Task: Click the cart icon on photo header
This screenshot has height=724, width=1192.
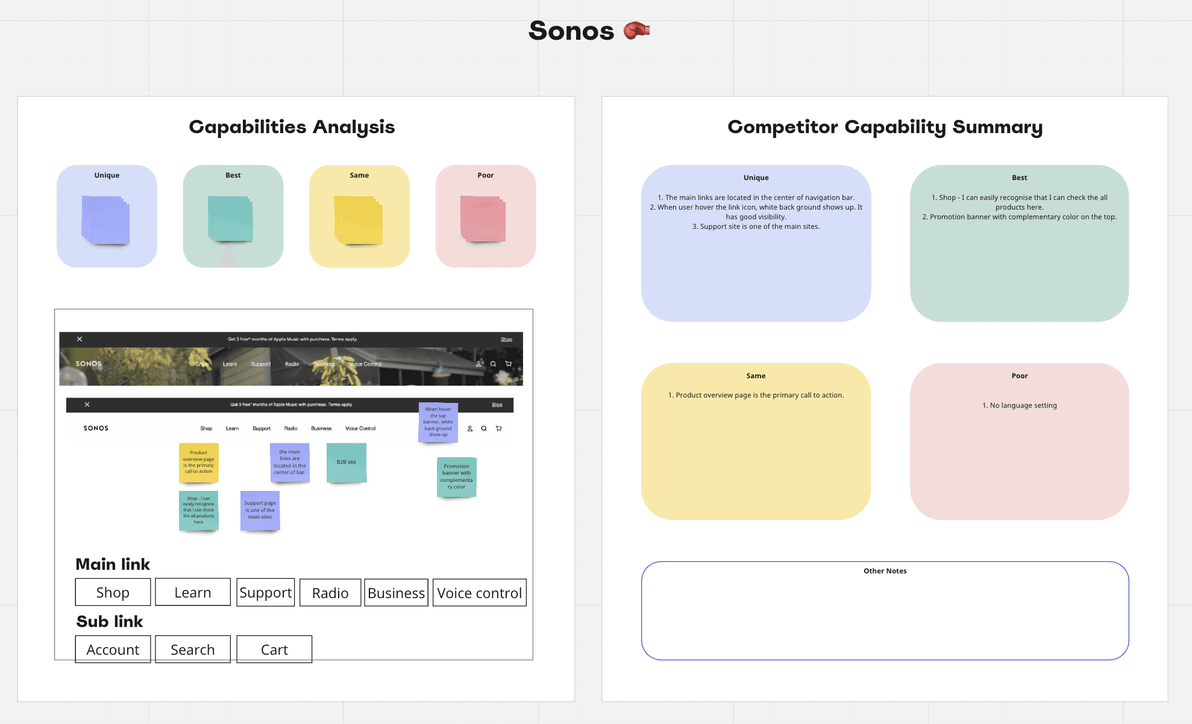Action: (509, 364)
